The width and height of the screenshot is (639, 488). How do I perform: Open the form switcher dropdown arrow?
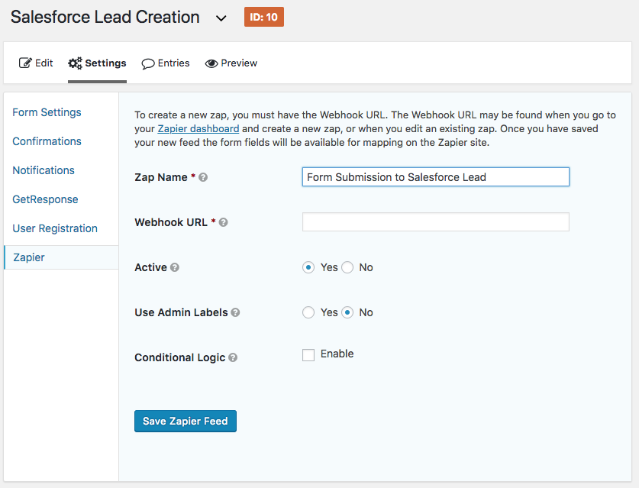(221, 18)
